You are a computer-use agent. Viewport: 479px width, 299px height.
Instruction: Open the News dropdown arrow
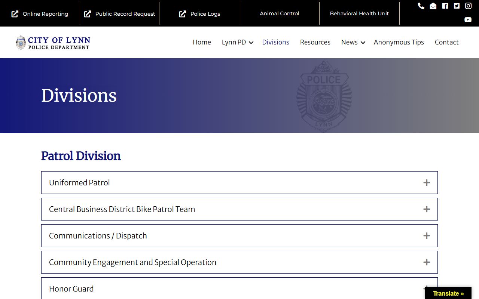click(363, 43)
